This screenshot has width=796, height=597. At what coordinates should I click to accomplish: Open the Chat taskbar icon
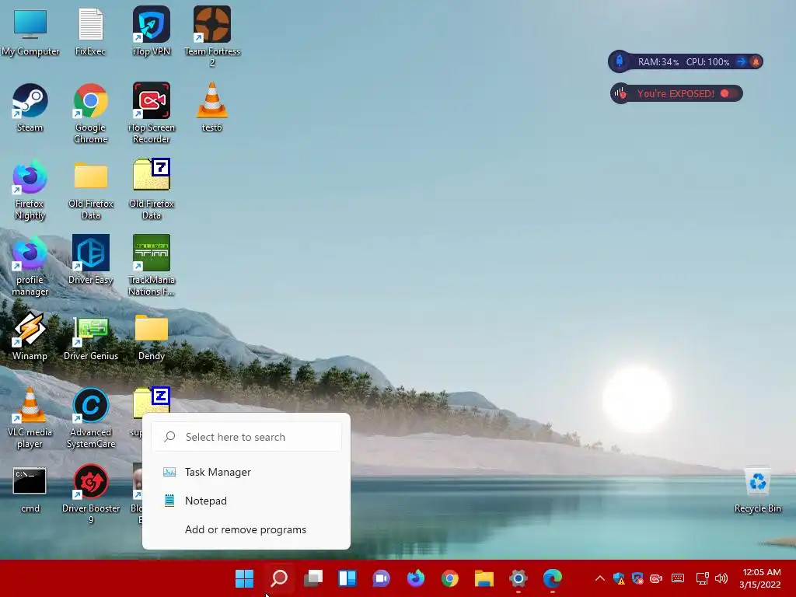coord(381,578)
